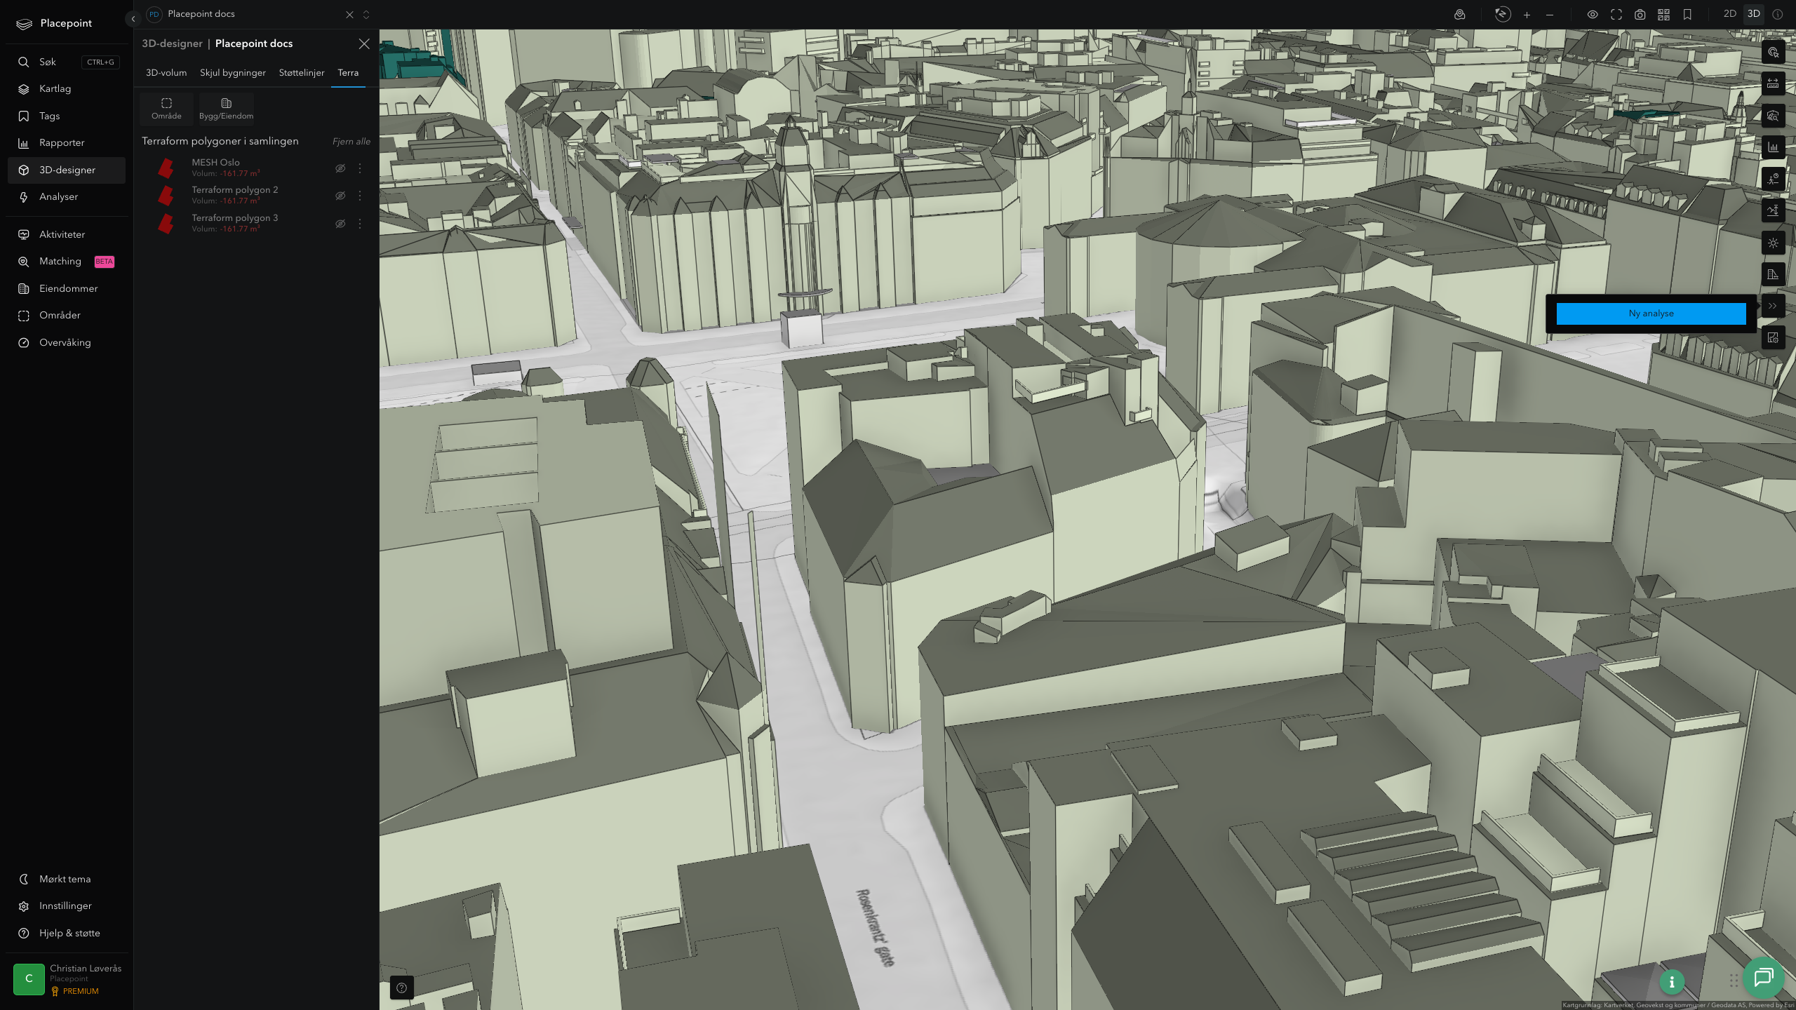This screenshot has width=1796, height=1010.
Task: Open building slope measurement tool
Action: (1774, 274)
